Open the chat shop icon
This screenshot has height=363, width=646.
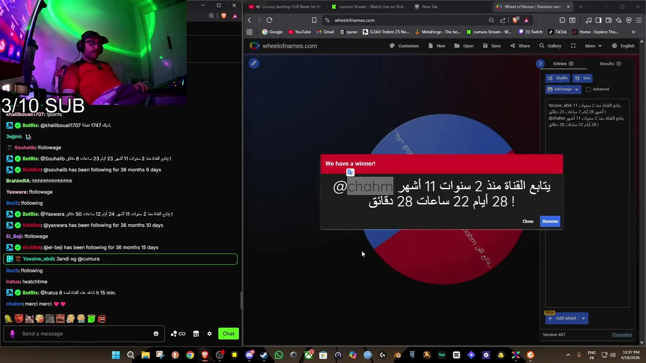point(196,334)
